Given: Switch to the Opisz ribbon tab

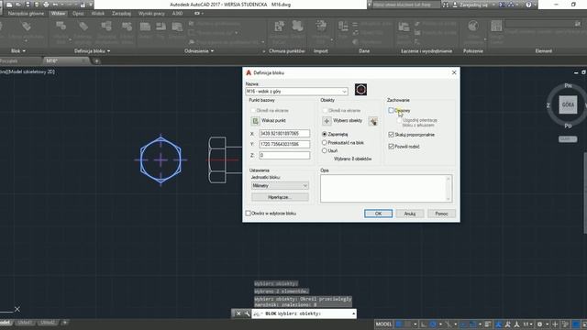Looking at the screenshot, I should 78,14.
